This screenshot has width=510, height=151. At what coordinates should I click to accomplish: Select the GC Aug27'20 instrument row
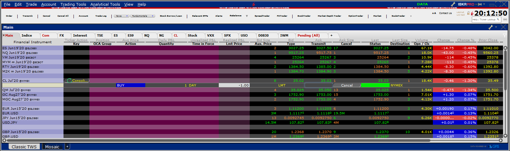(x=33, y=94)
